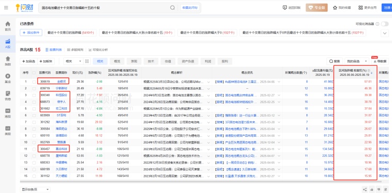Open the 相关 column preset dropdown

point(73,61)
